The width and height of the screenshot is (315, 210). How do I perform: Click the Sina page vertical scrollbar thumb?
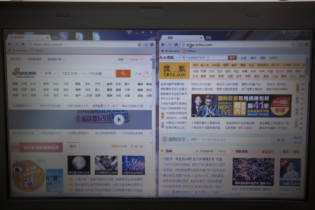click(154, 63)
